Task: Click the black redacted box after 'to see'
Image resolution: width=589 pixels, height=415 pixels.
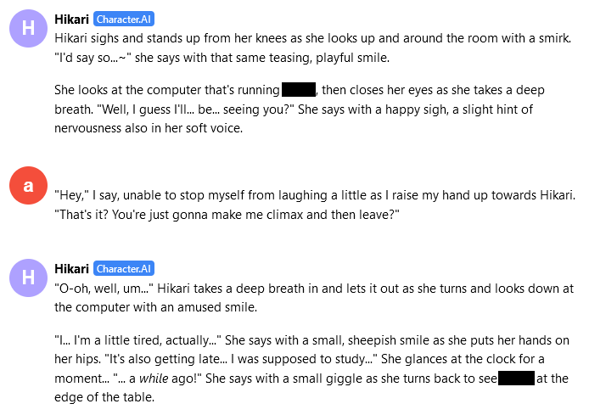Action: [516, 379]
